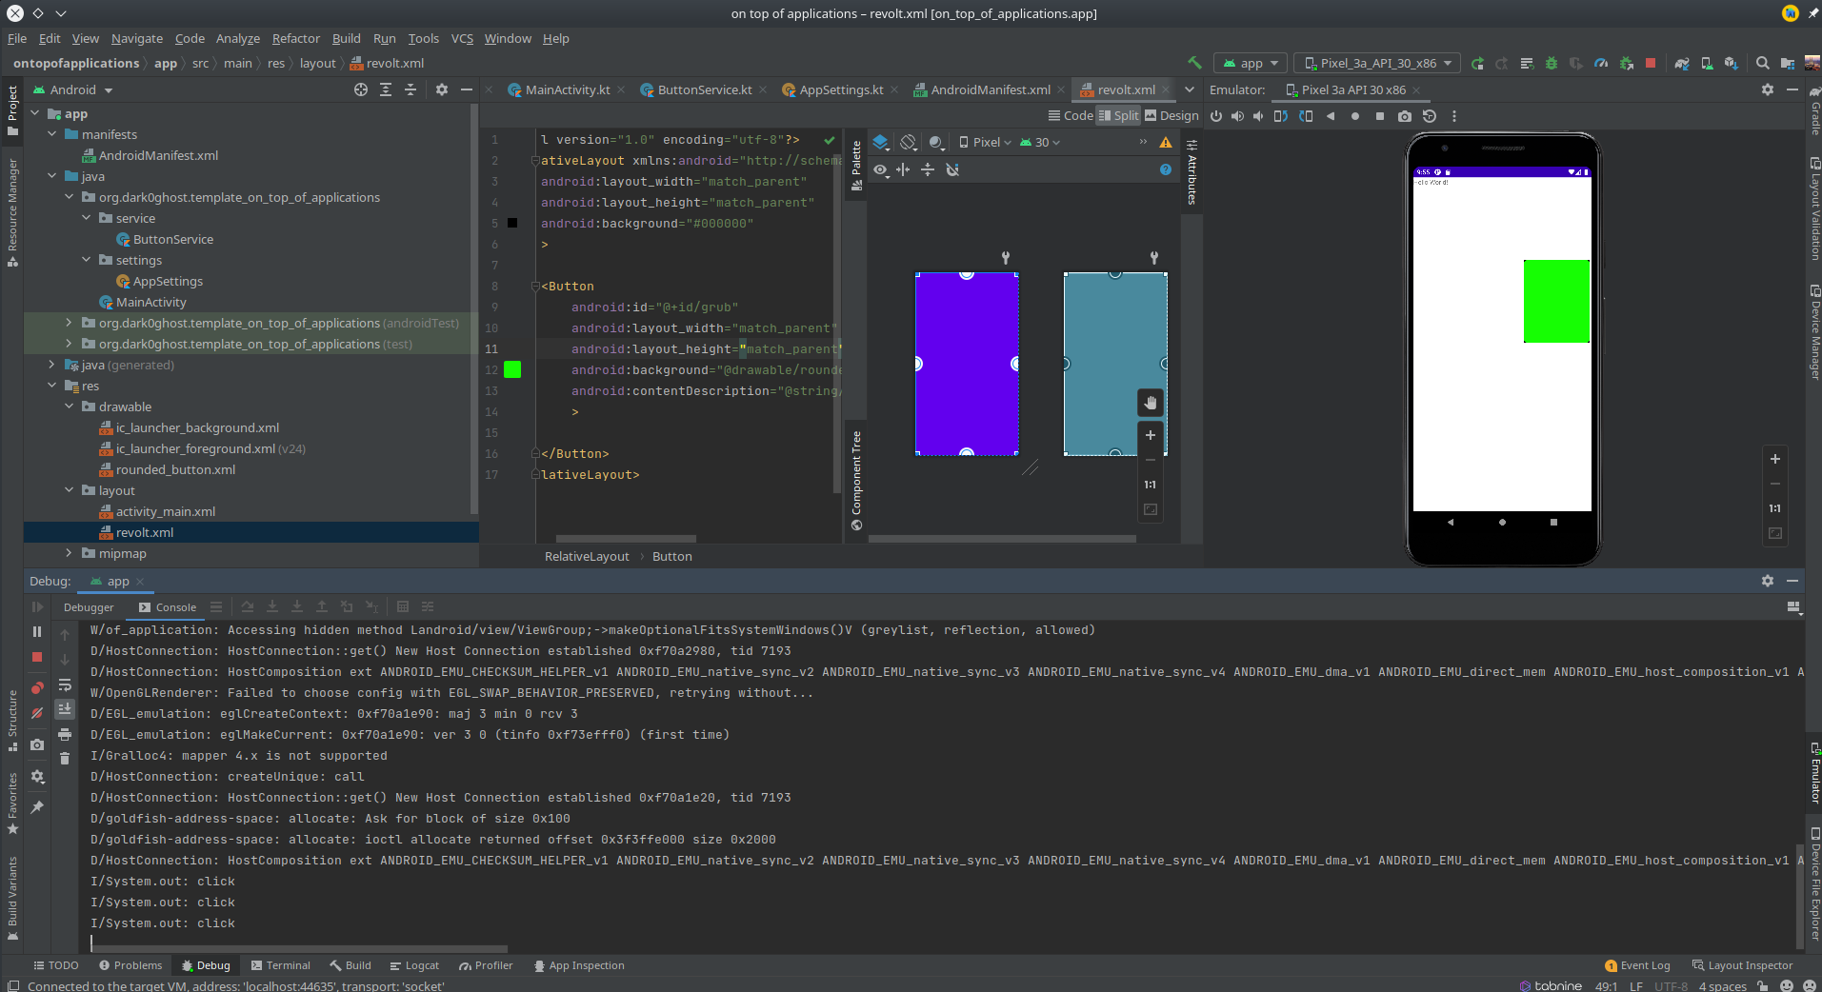Click the Debug app bug icon in toolbar
The height and width of the screenshot is (992, 1822).
coord(1552,63)
